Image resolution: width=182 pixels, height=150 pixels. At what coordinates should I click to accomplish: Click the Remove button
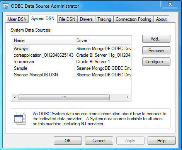(156, 51)
